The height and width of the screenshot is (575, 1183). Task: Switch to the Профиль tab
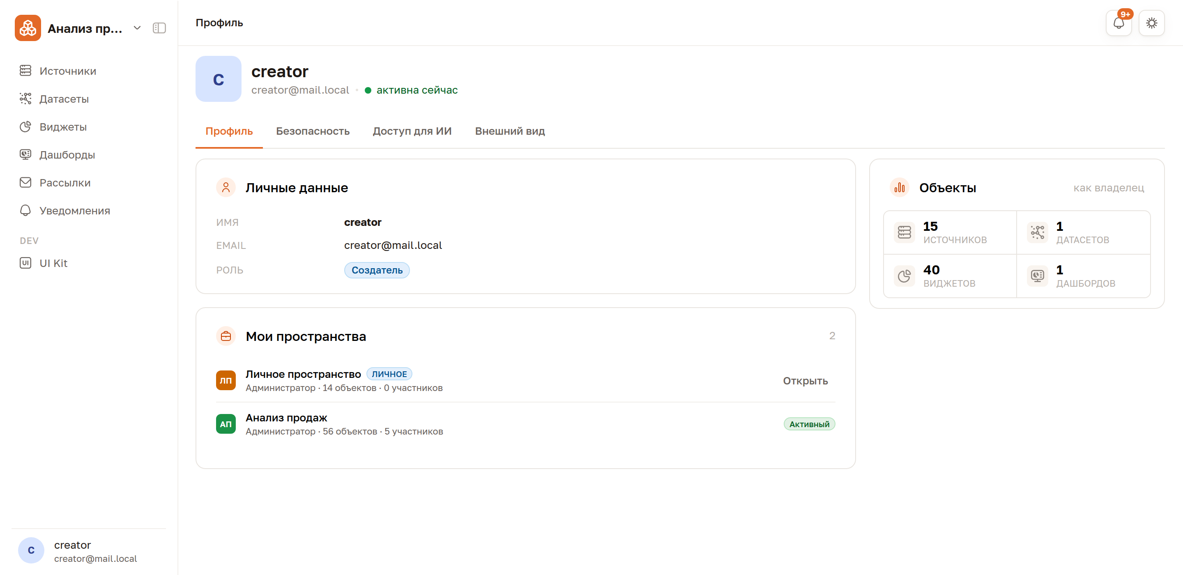click(x=229, y=131)
